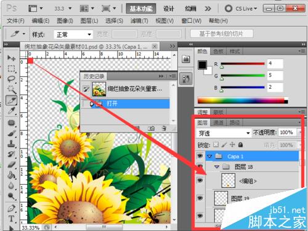Open the Arrange Documents dropdown
Image resolution: width=308 pixels, height=231 pixels.
coord(87,9)
